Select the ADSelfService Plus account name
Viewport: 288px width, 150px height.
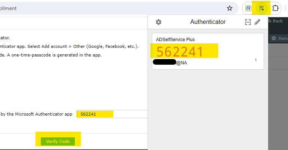click(x=175, y=40)
